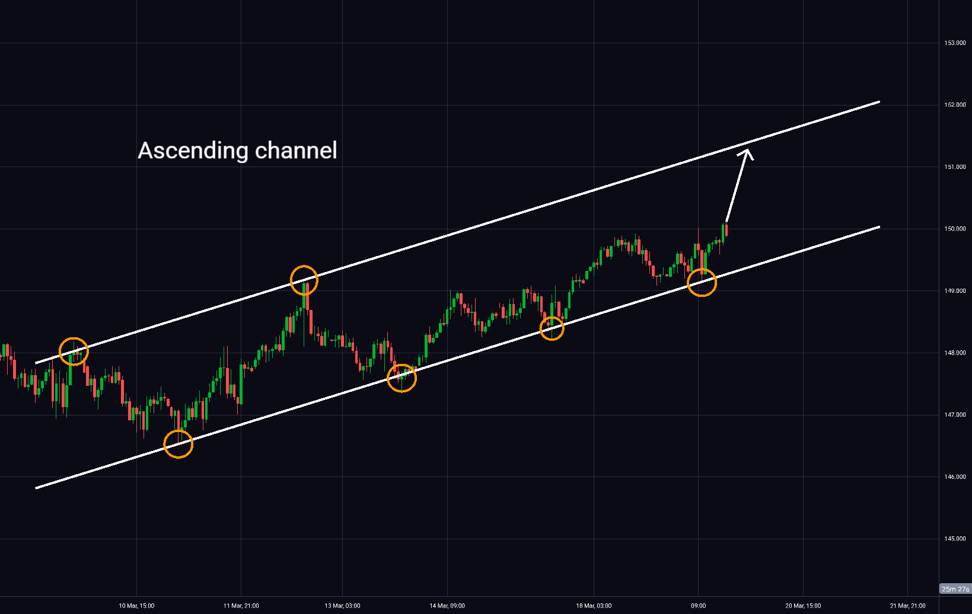Click the 147.000 price axis label
The image size is (972, 614).
[x=955, y=415]
